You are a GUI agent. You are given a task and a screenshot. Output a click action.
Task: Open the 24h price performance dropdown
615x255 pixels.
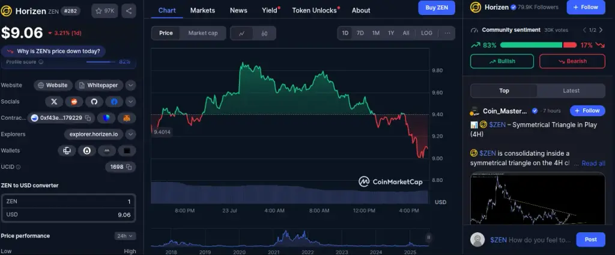point(125,236)
